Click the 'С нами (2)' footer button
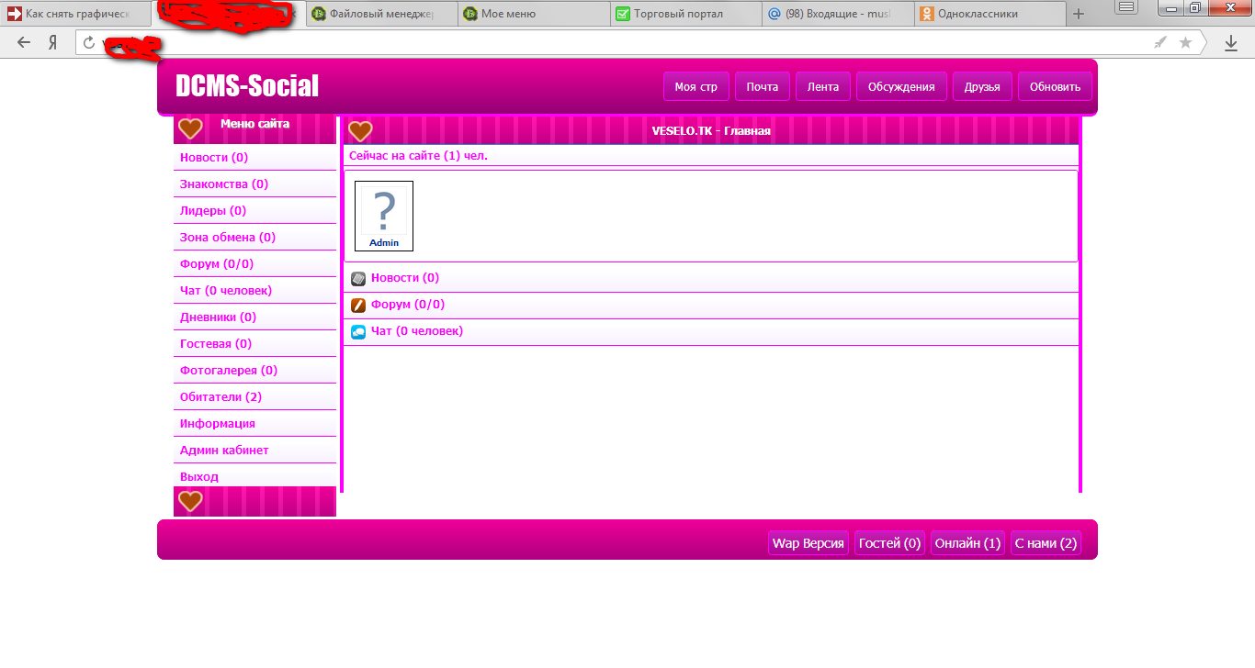Screen dimensions: 1255x668 (1046, 543)
